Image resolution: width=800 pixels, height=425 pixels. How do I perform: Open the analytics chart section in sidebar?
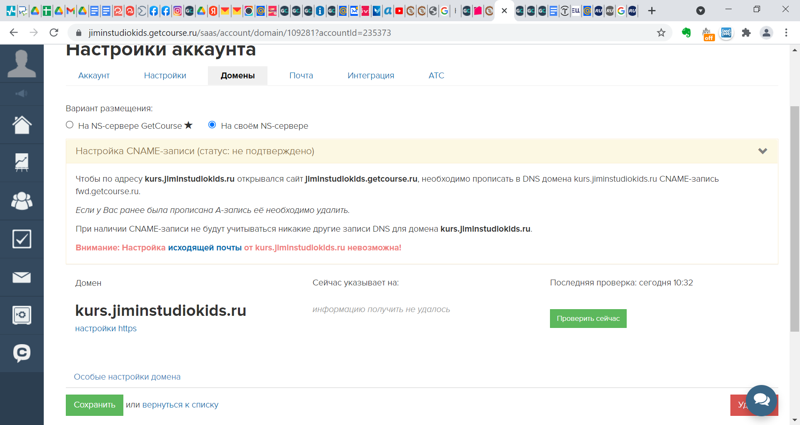coord(22,163)
